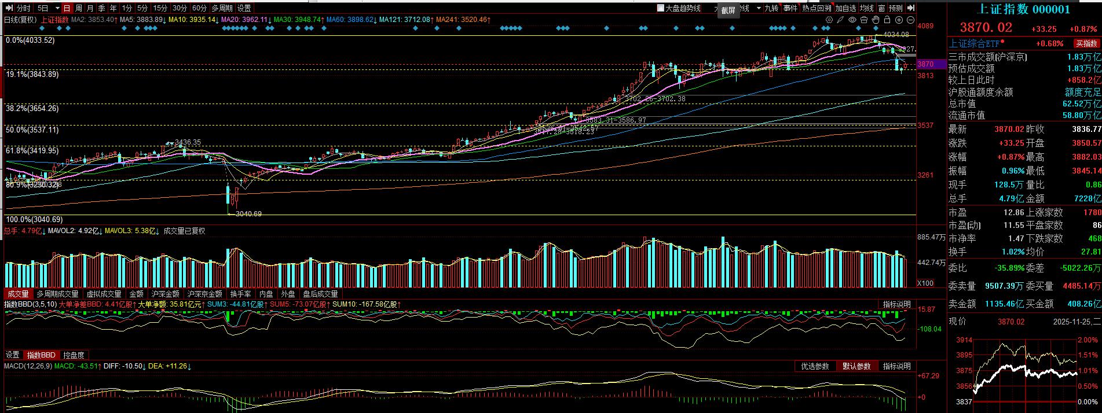1102x413 pixels.
Task: Switch to 周 weekly period
Action: tap(79, 8)
